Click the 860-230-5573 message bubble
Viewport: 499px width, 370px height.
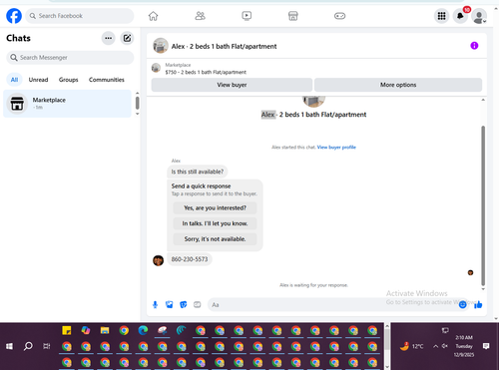click(190, 259)
